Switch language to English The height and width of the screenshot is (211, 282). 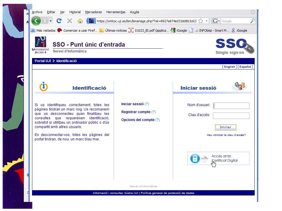click(229, 67)
